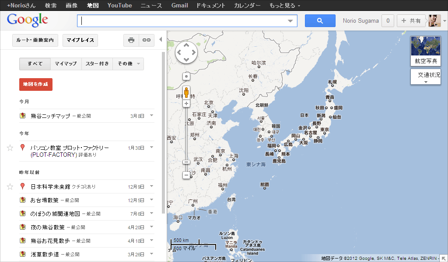
Task: Click the print icon button
Action: coord(131,40)
